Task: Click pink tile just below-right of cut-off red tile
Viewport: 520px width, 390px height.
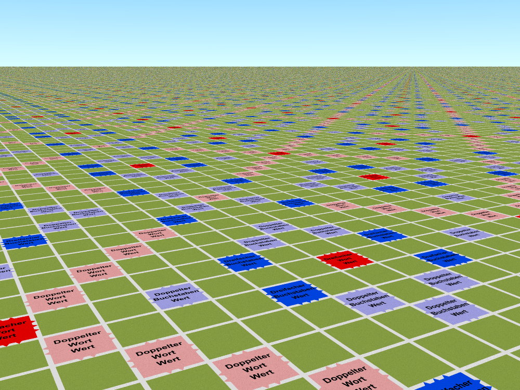Action: [80, 343]
